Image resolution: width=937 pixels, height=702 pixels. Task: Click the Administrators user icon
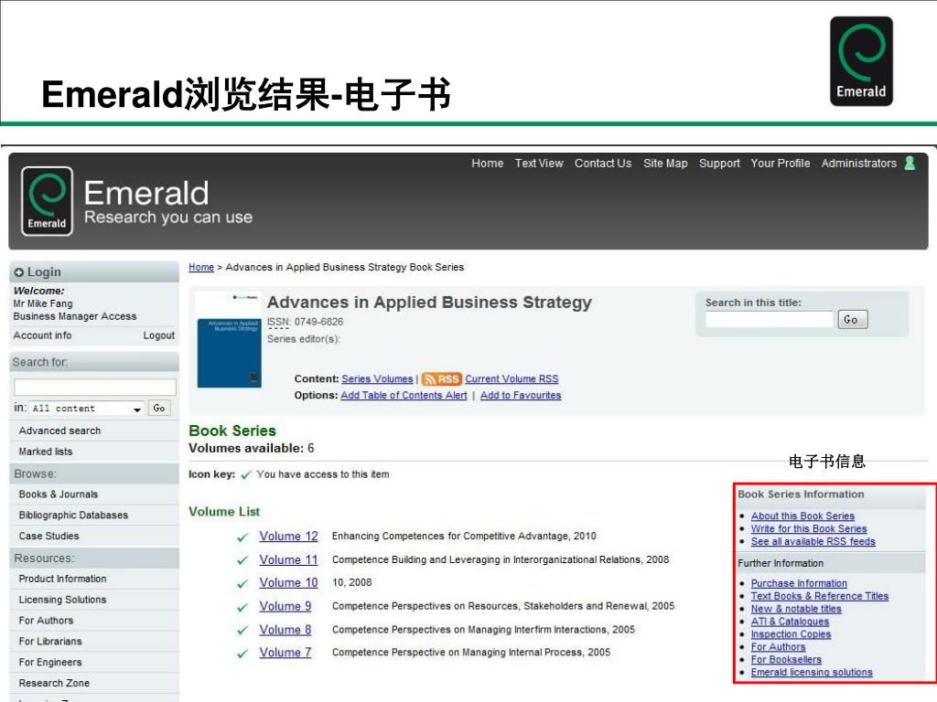tap(910, 163)
